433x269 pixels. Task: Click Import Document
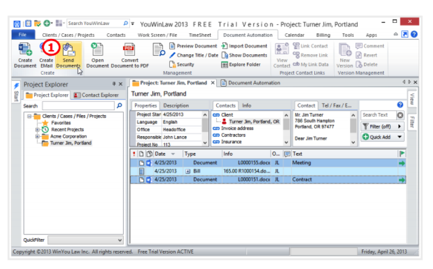tap(244, 46)
